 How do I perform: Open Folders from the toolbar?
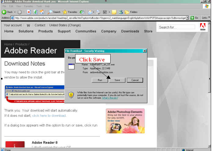click(x=131, y=12)
